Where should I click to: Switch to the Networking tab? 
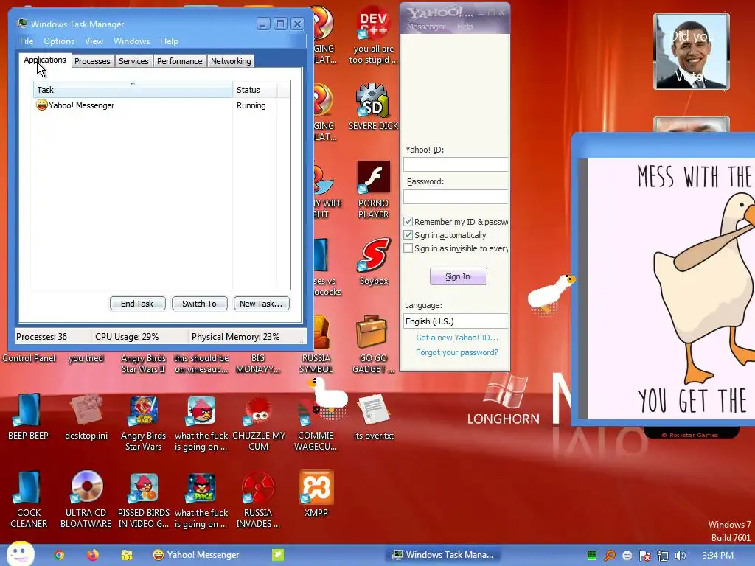coord(231,61)
